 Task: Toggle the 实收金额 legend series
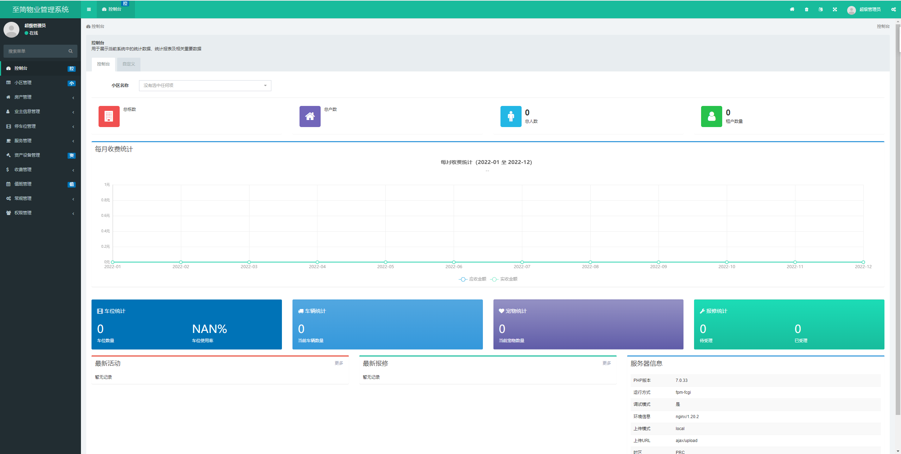(504, 279)
